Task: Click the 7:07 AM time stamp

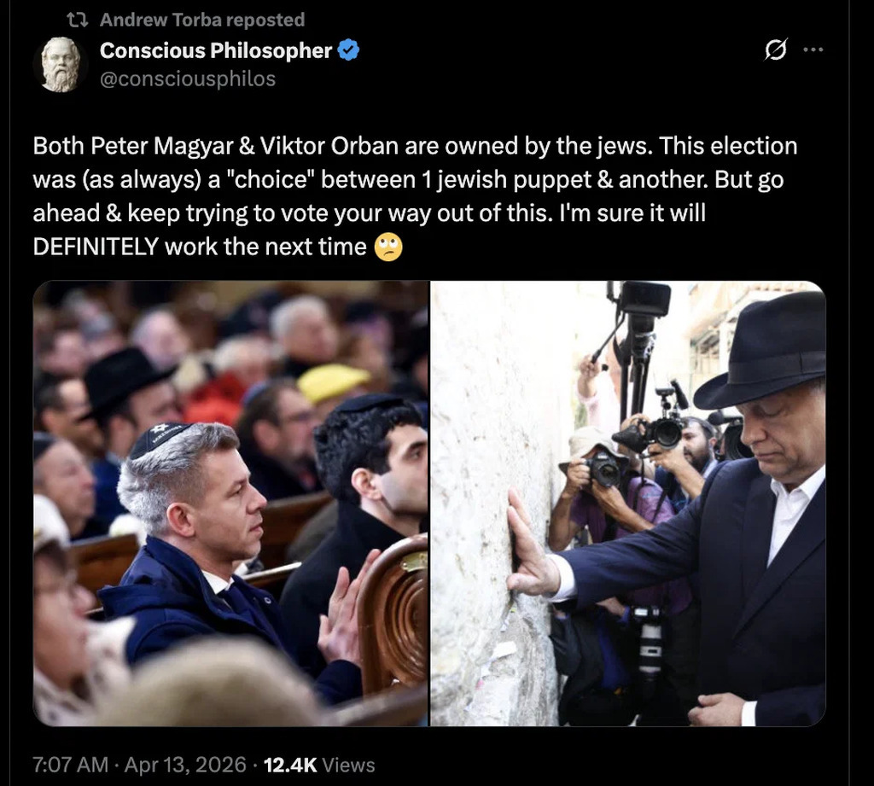Action: (70, 765)
